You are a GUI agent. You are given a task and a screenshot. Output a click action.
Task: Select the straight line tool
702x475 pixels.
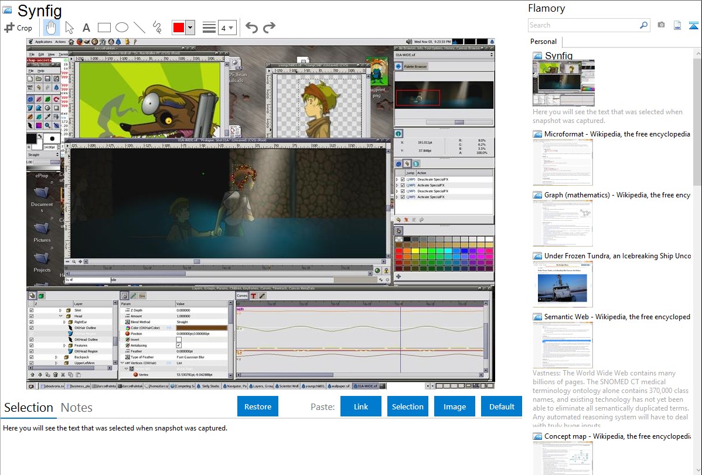pos(139,28)
